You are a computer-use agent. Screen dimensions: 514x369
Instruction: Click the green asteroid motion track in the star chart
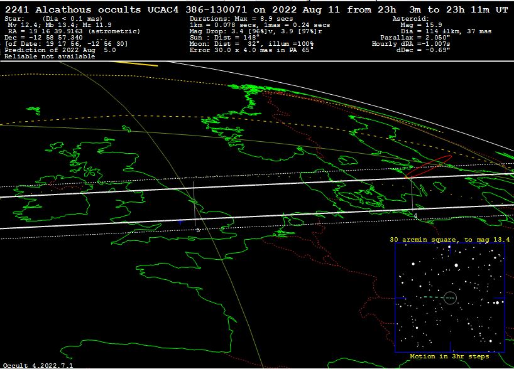pos(427,297)
